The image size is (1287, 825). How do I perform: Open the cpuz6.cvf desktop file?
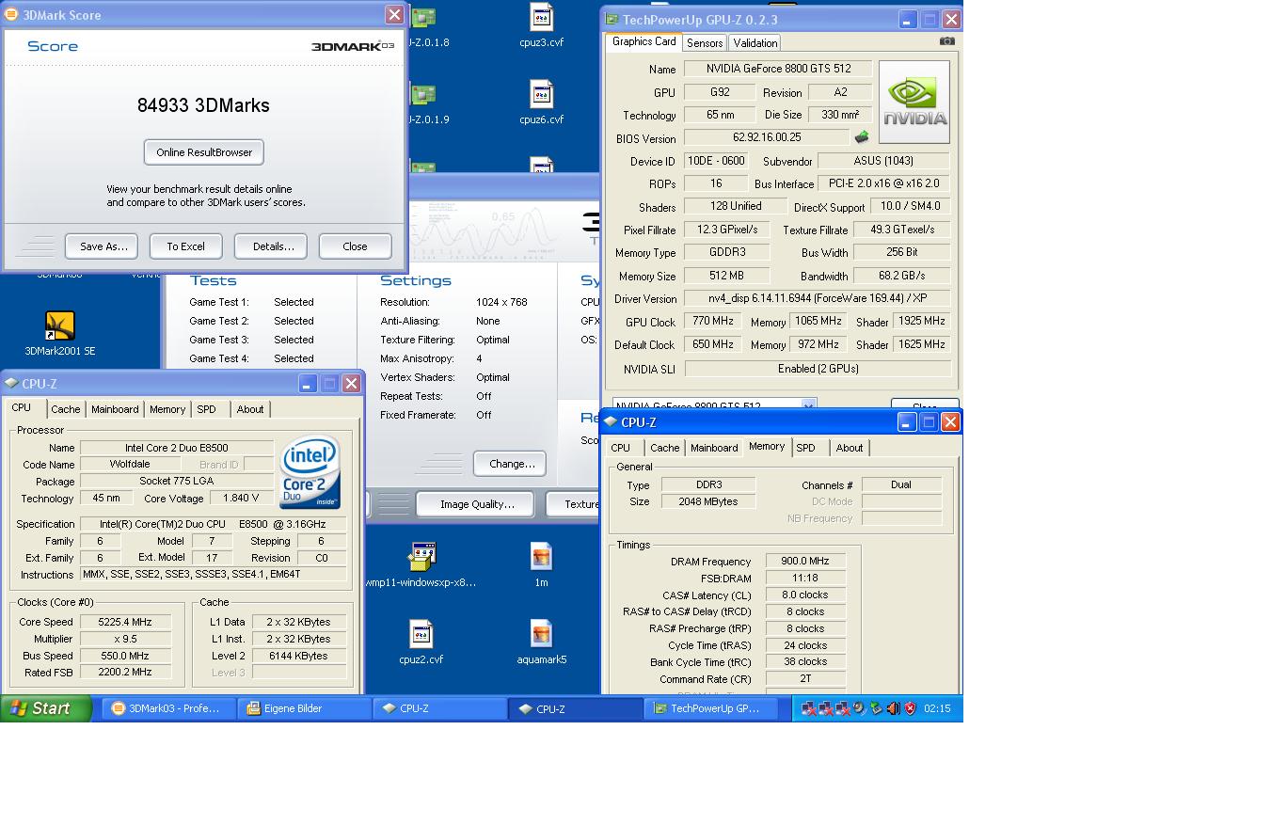541,103
